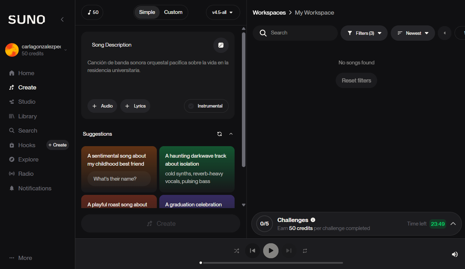Go to Studio in sidebar
Image resolution: width=465 pixels, height=269 pixels.
[26, 102]
